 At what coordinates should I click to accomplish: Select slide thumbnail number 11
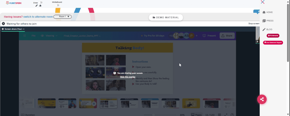tap(108, 103)
